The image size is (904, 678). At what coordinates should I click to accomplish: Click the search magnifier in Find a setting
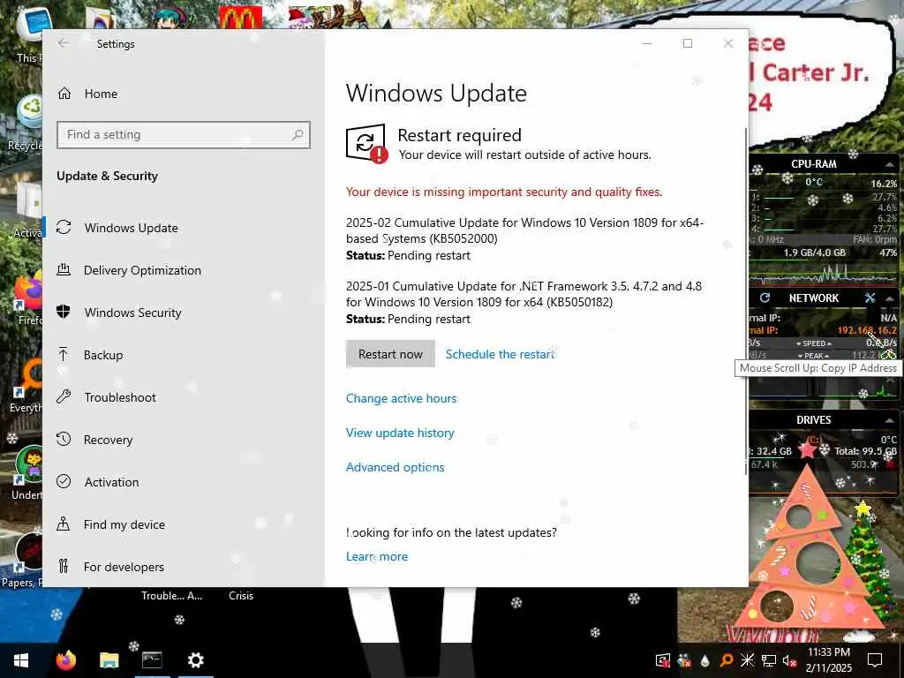(298, 134)
